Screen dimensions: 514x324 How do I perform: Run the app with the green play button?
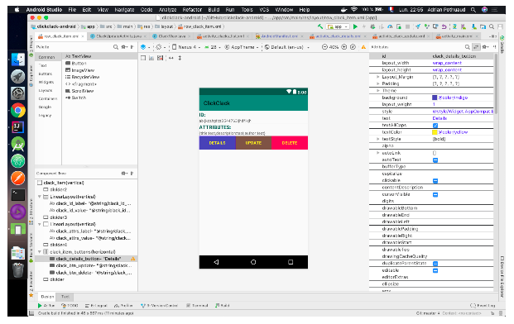click(x=355, y=26)
